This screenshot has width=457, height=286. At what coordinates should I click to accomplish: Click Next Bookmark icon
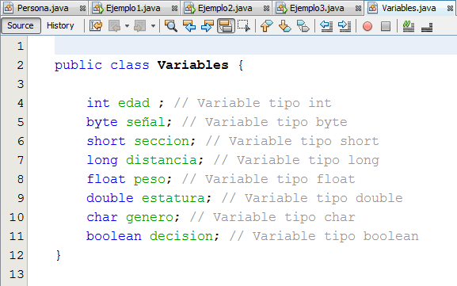click(x=285, y=26)
